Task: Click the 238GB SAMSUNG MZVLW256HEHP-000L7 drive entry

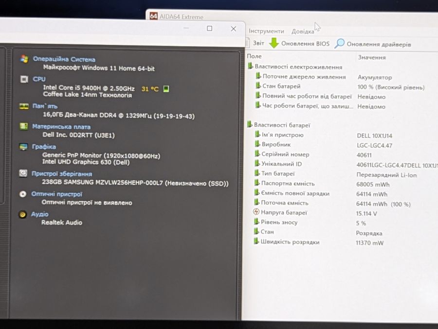Action: click(x=135, y=183)
